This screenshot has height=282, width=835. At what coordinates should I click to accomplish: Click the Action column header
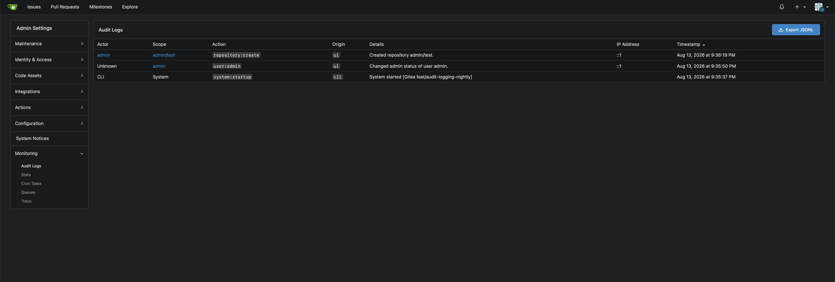pyautogui.click(x=219, y=44)
